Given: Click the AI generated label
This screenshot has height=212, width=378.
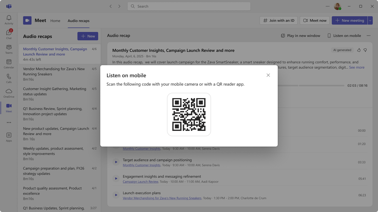Looking at the screenshot, I should coord(342,50).
